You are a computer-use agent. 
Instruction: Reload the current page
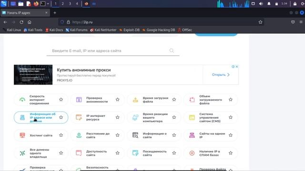[21, 22]
